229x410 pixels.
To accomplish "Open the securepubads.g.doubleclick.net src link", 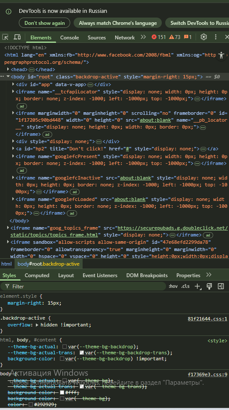I will tap(173, 228).
